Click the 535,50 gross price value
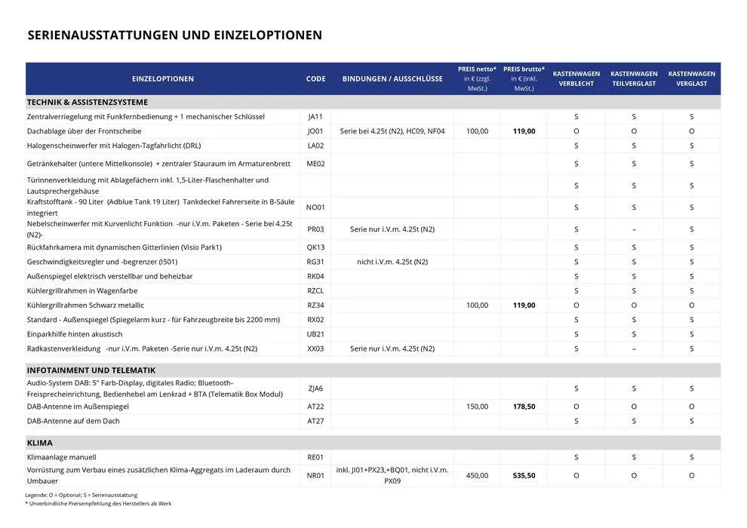747x528 pixels. coord(524,476)
